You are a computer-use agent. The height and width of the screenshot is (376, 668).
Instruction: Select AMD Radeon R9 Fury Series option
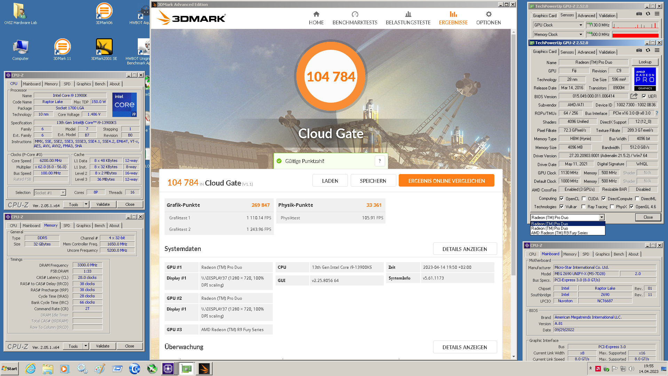(567, 233)
